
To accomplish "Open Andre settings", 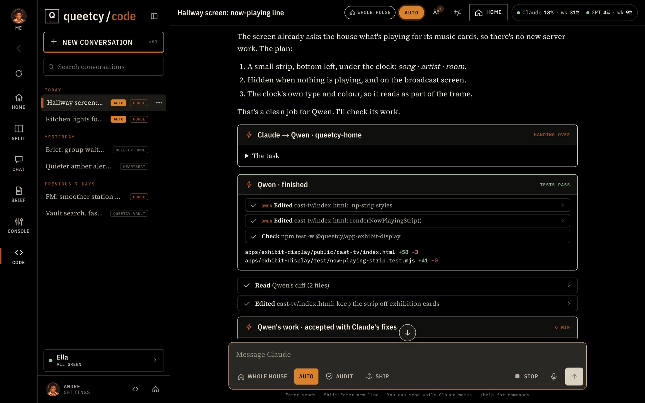I will click(x=69, y=389).
